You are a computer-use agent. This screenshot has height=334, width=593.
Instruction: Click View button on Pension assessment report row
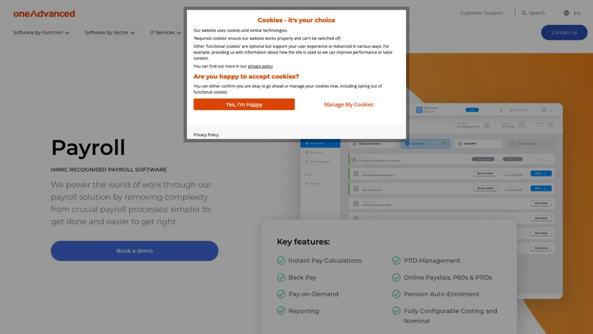(541, 174)
